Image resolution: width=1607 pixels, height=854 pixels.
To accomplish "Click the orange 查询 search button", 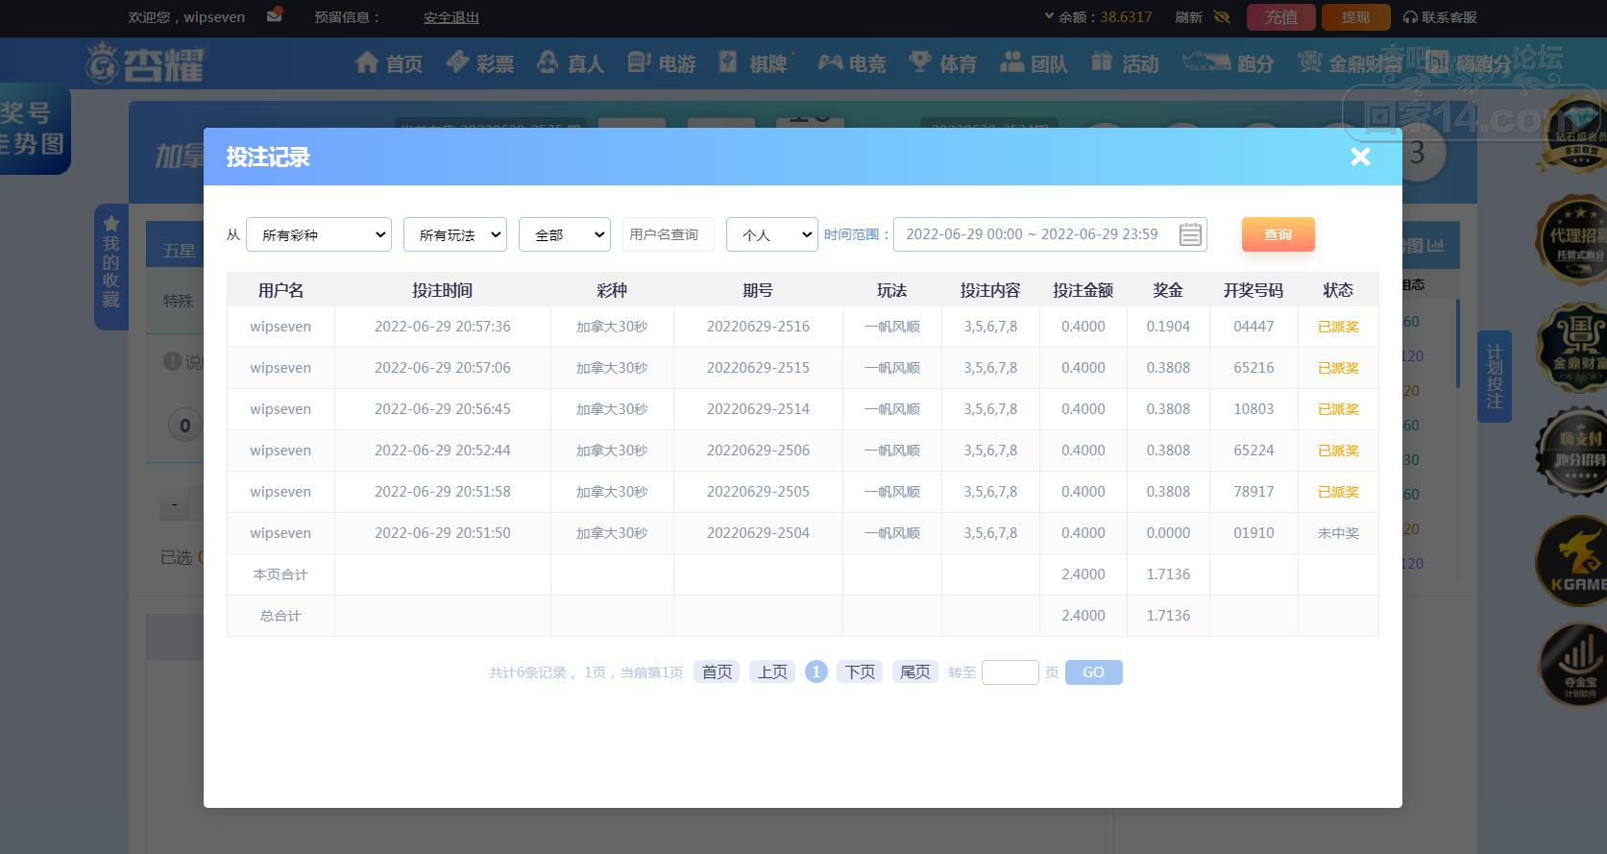I will click(1278, 234).
